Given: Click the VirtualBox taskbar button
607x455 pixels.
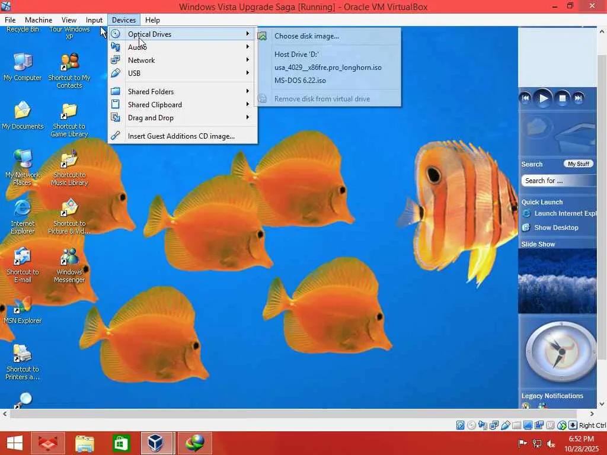Looking at the screenshot, I should [156, 443].
